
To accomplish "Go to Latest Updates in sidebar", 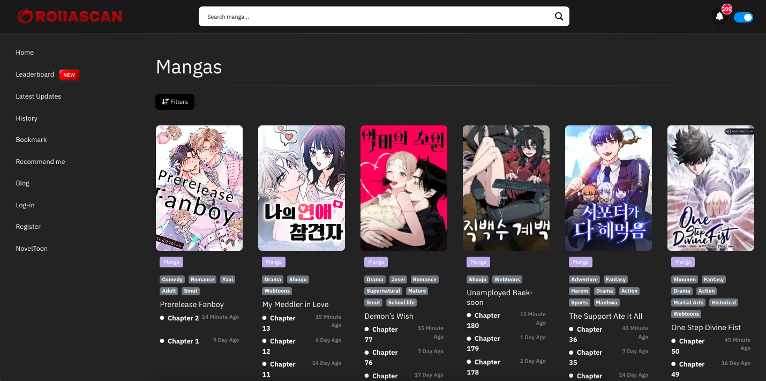I will 39,96.
